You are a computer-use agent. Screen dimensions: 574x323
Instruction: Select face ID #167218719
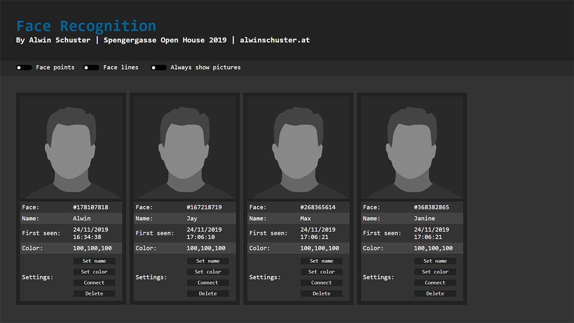click(204, 207)
